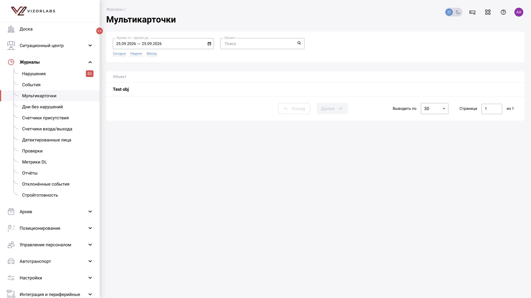531x298 pixels.
Task: Collapse the Журналы section chevron
Action: tap(90, 62)
